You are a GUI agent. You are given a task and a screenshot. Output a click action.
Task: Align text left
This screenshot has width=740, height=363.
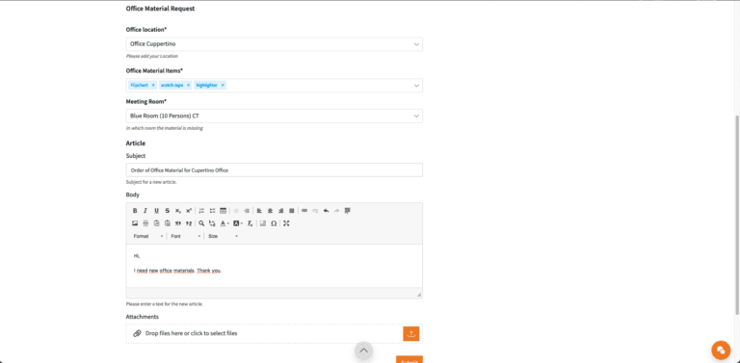click(259, 211)
